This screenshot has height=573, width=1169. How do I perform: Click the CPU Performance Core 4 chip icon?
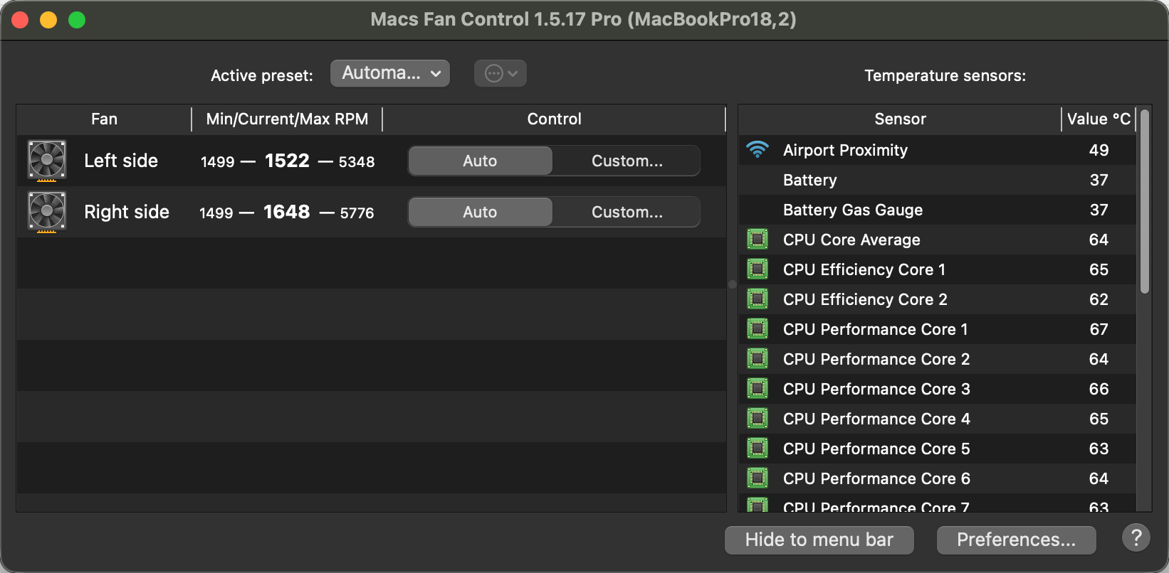(x=758, y=419)
